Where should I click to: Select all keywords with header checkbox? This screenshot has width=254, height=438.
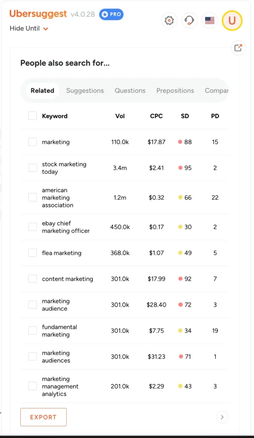point(32,116)
